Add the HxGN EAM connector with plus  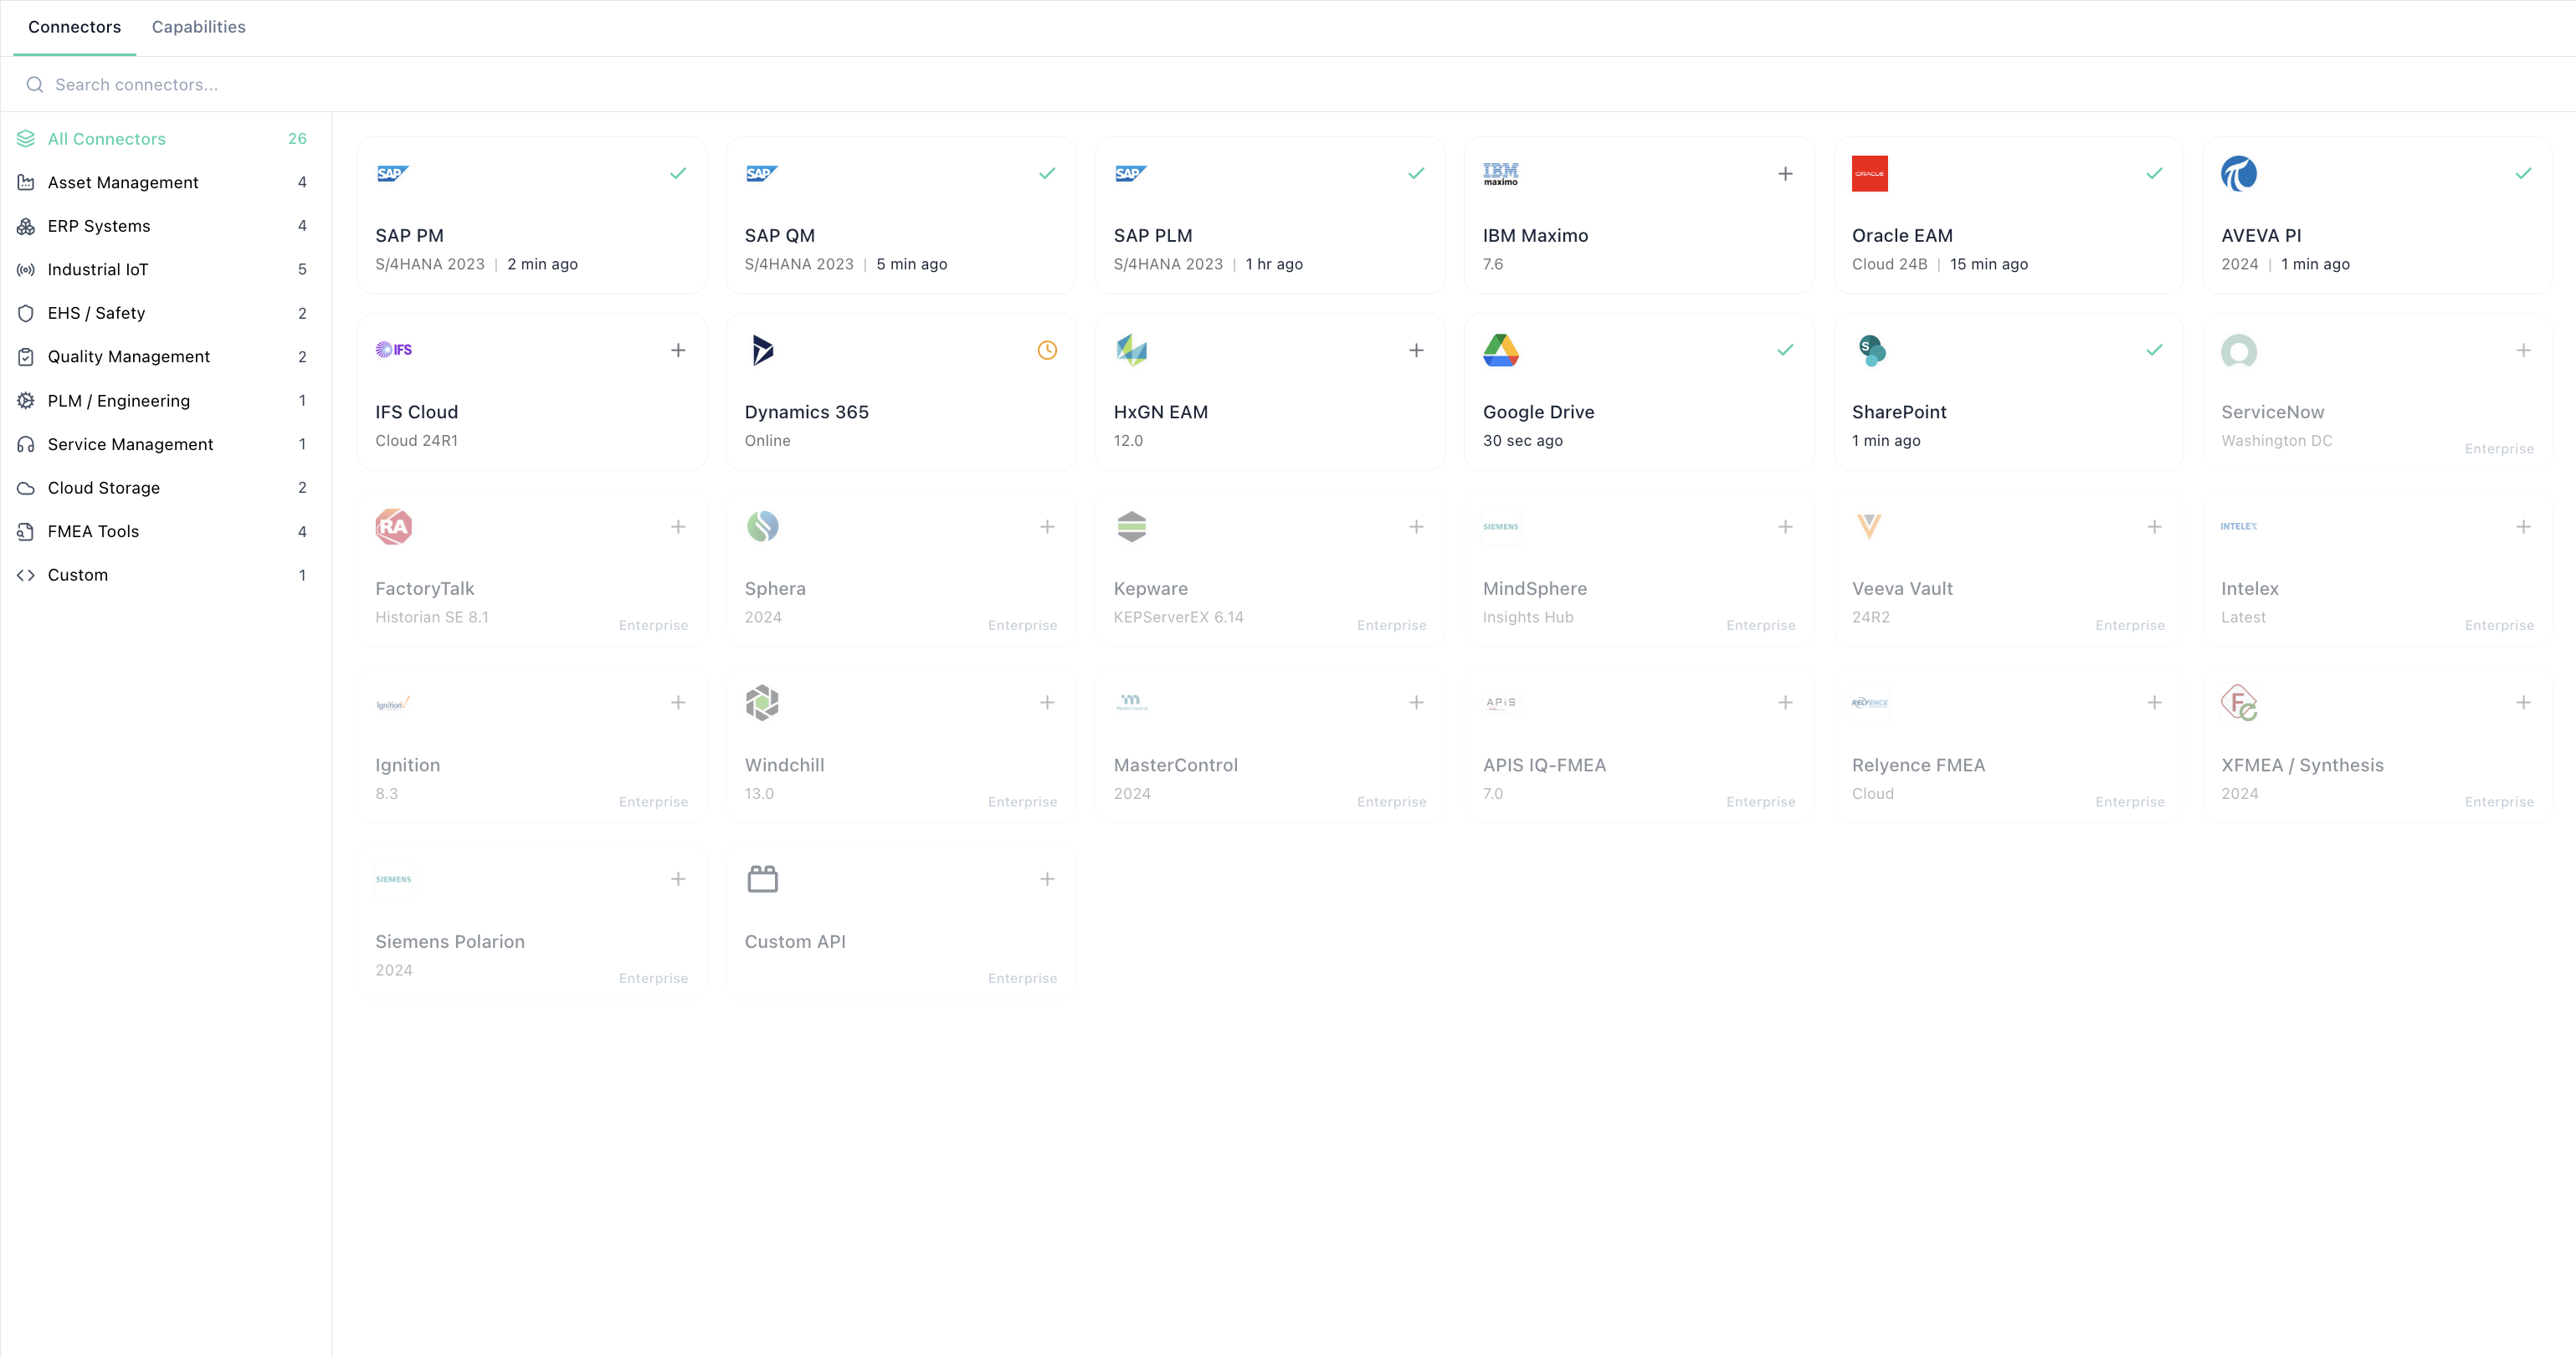[1416, 350]
